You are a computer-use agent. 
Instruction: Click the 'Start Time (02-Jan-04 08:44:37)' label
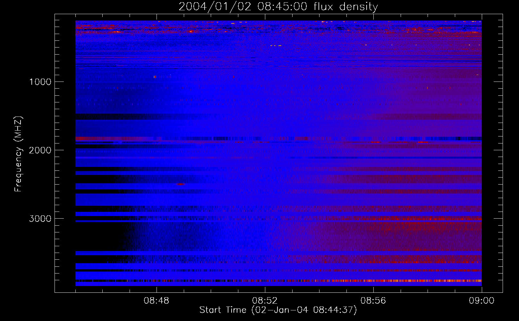(x=278, y=310)
